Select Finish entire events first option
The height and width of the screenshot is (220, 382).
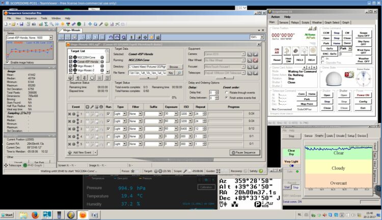227,98
